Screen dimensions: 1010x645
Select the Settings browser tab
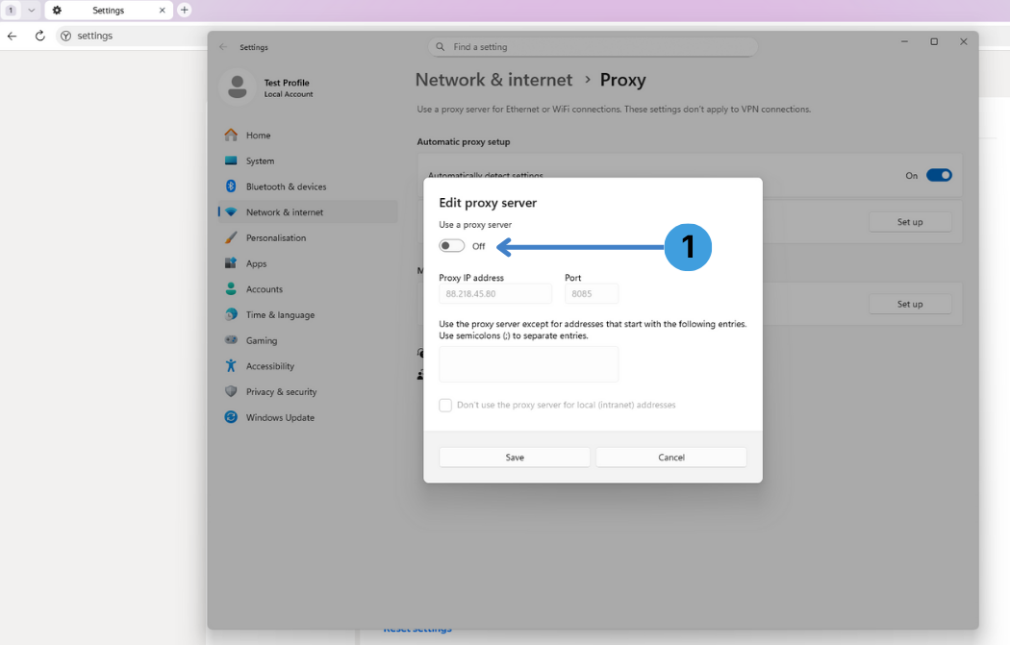tap(108, 11)
